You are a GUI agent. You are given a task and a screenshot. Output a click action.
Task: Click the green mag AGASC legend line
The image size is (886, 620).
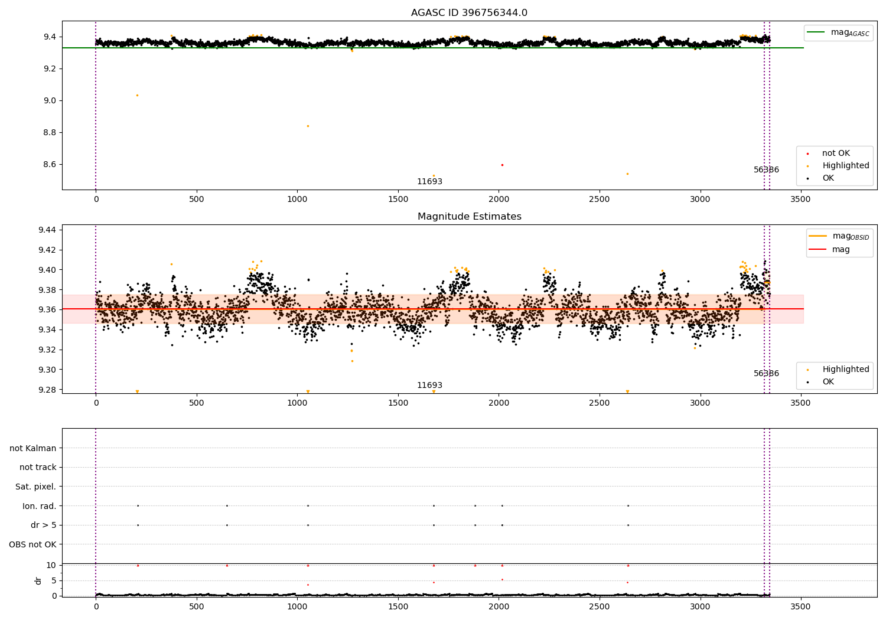pos(815,32)
